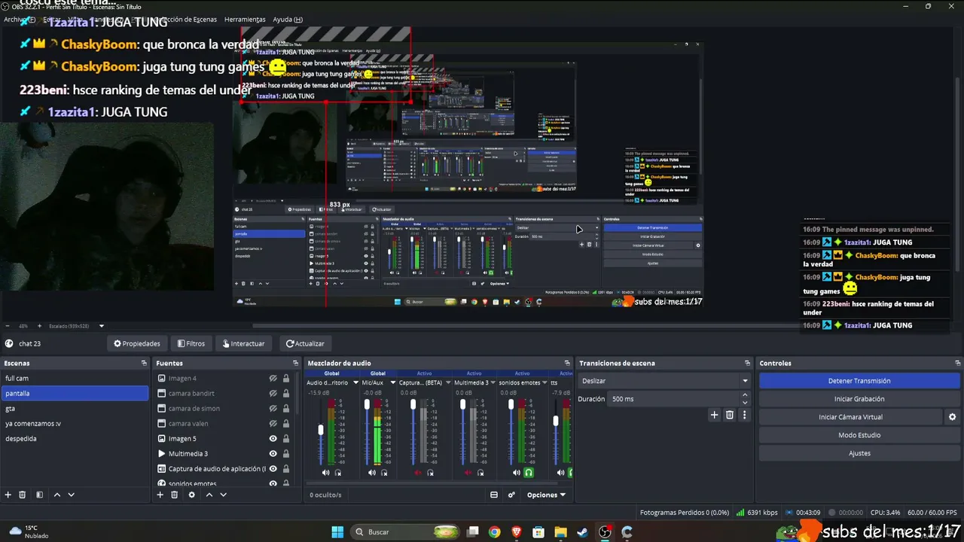
Task: Show the Imagen 4 source
Action: [273, 379]
